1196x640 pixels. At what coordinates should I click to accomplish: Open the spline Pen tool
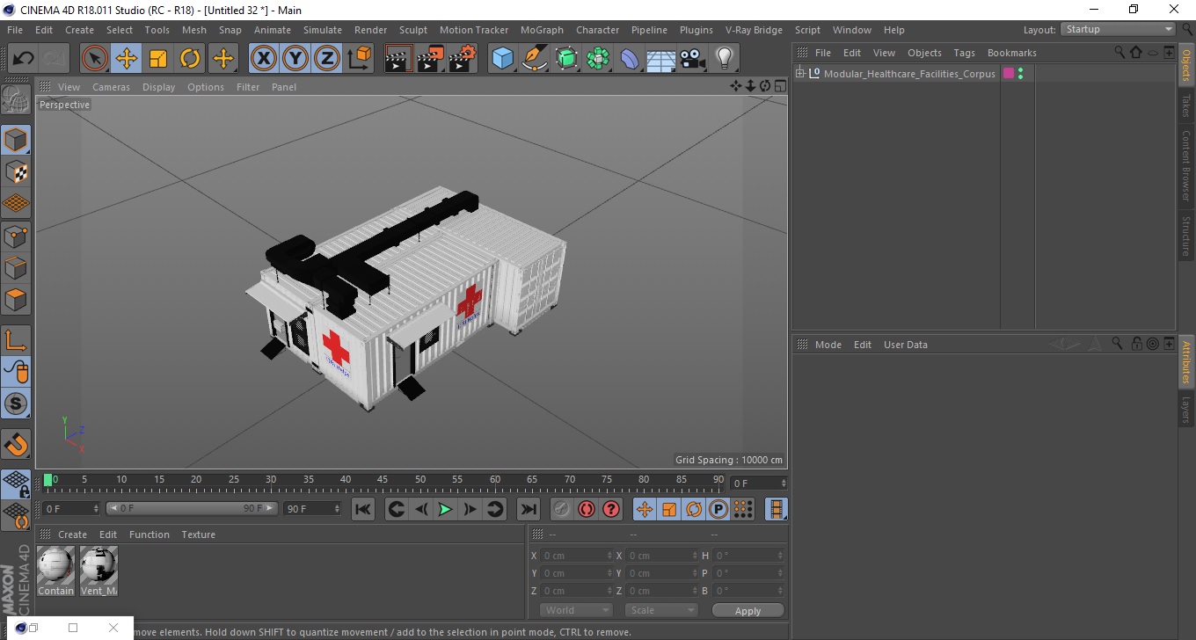535,59
